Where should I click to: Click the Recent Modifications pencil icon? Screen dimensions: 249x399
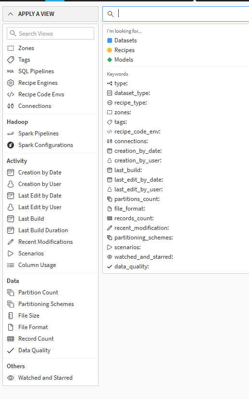pyautogui.click(x=11, y=242)
